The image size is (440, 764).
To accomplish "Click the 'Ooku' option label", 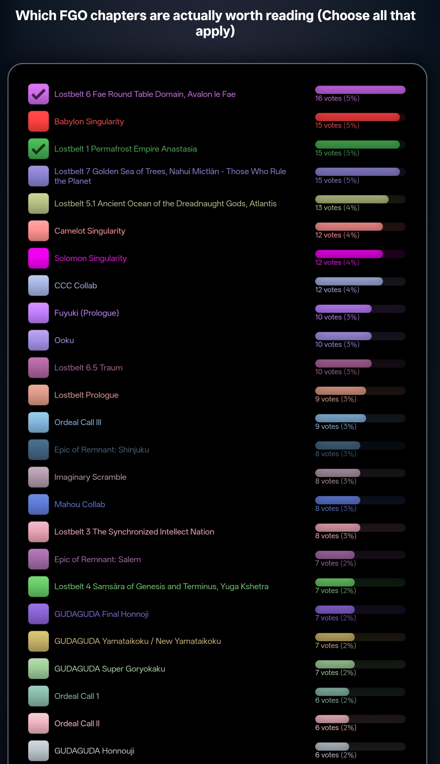I will pos(64,340).
